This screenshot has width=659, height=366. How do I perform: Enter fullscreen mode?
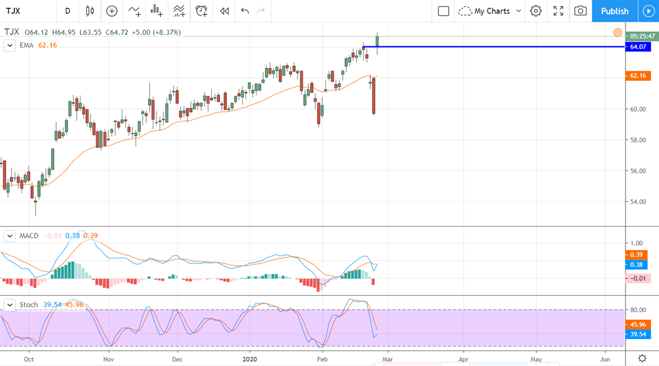click(559, 11)
